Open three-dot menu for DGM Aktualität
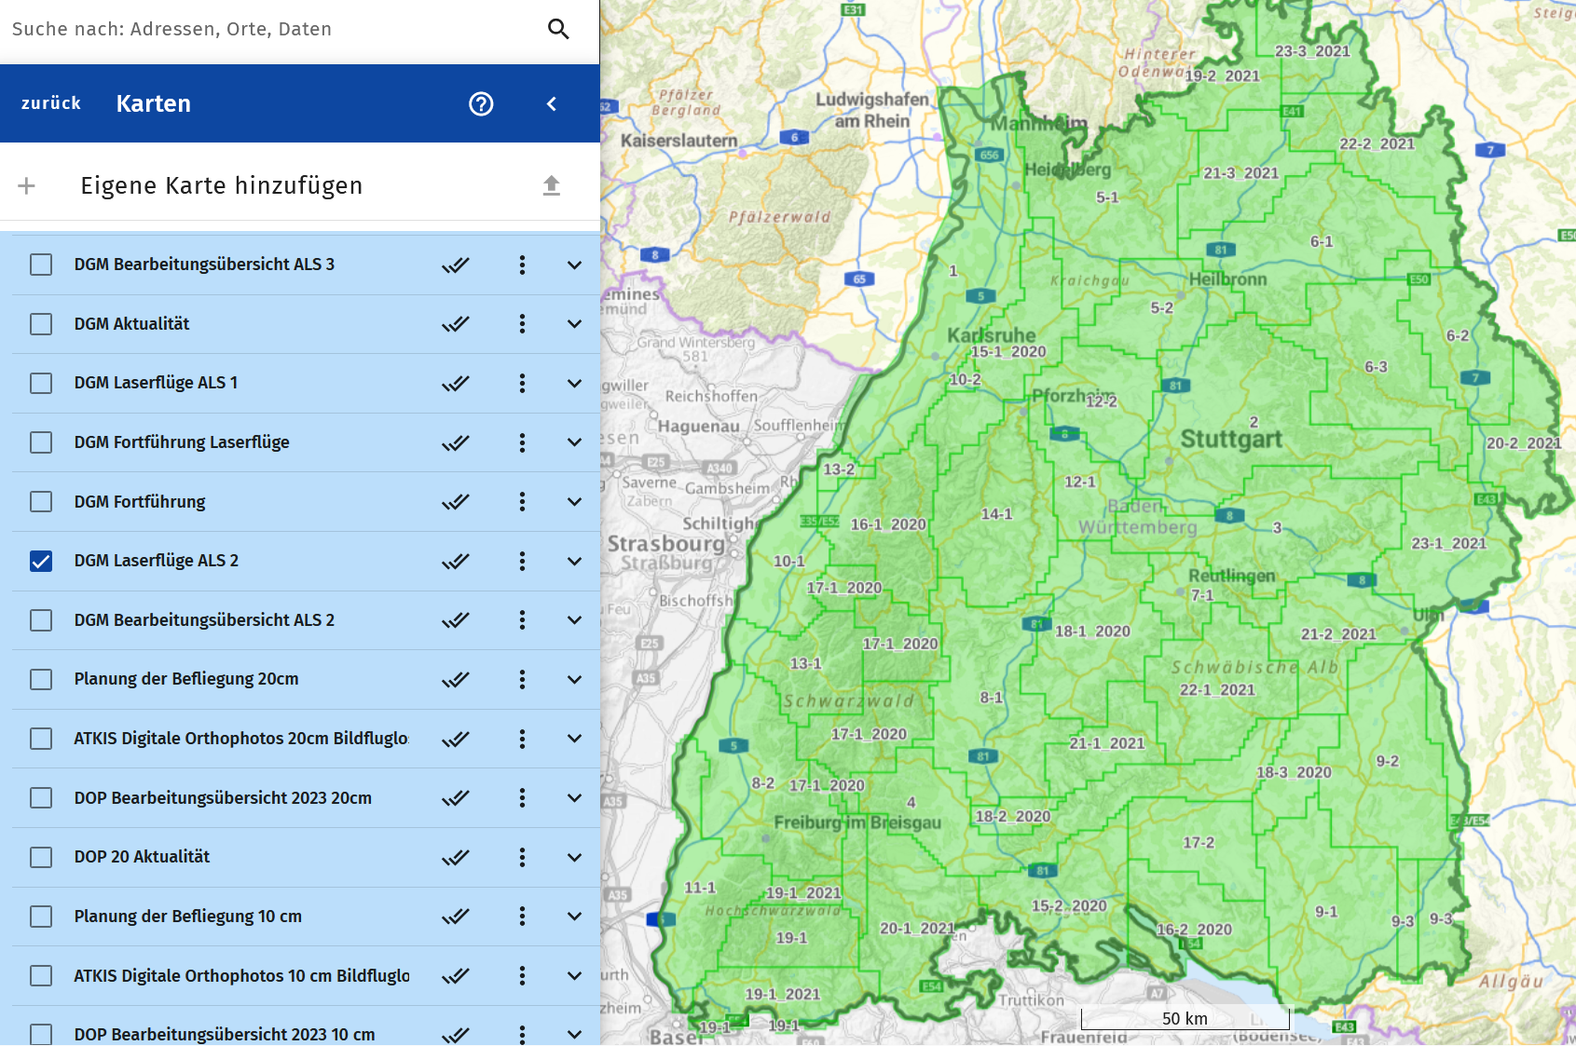Image resolution: width=1576 pixels, height=1046 pixels. (x=522, y=324)
